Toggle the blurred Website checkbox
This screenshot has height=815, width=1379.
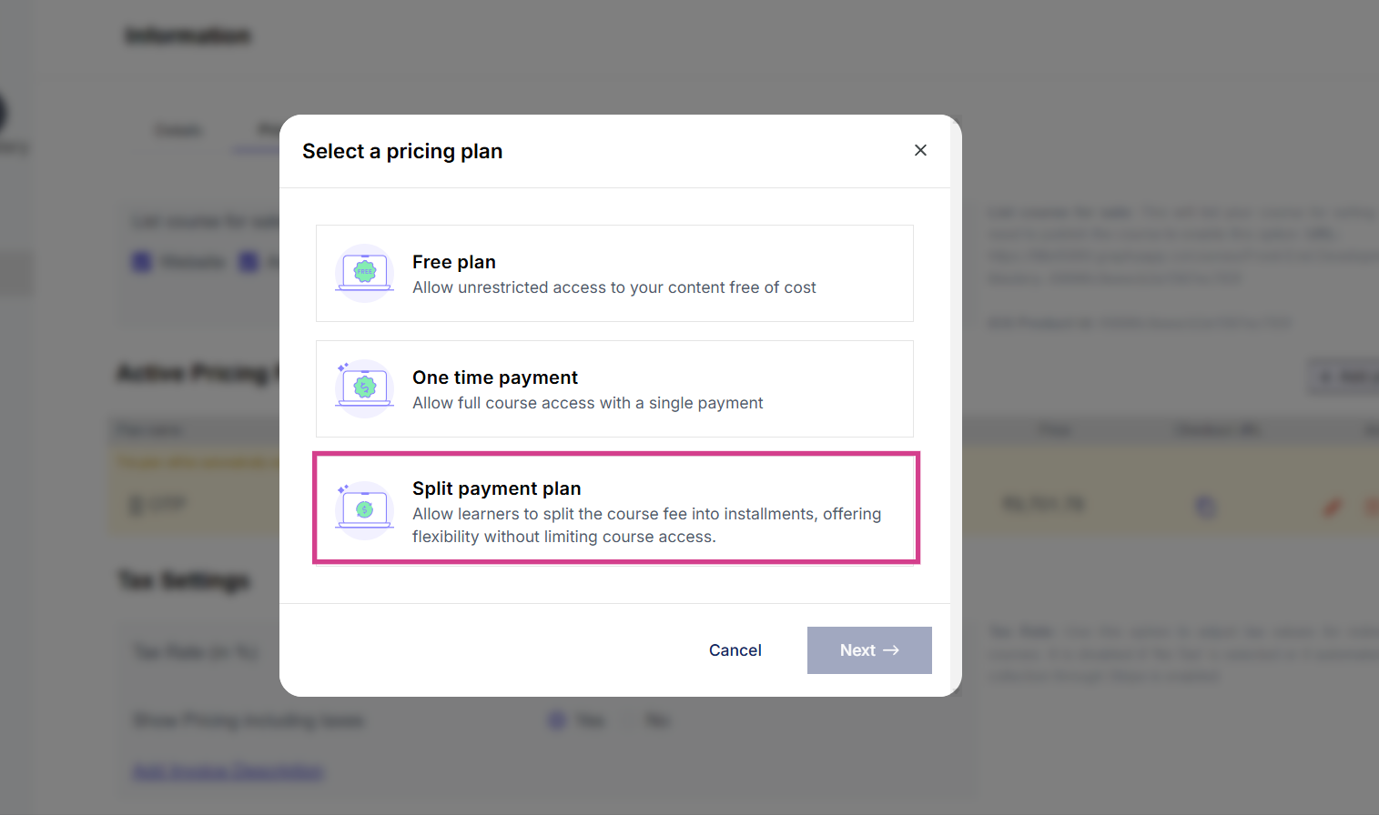[x=142, y=263]
